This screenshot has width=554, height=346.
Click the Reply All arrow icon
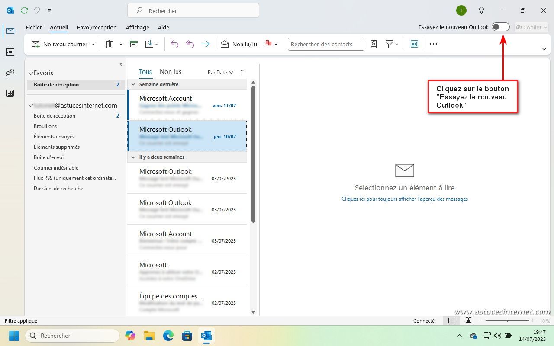click(190, 44)
